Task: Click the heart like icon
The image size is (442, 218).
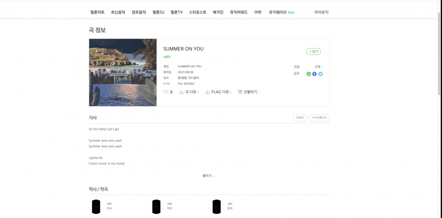Action: point(166,92)
